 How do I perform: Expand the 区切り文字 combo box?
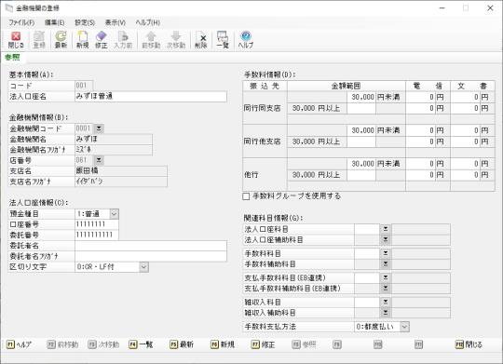(143, 267)
